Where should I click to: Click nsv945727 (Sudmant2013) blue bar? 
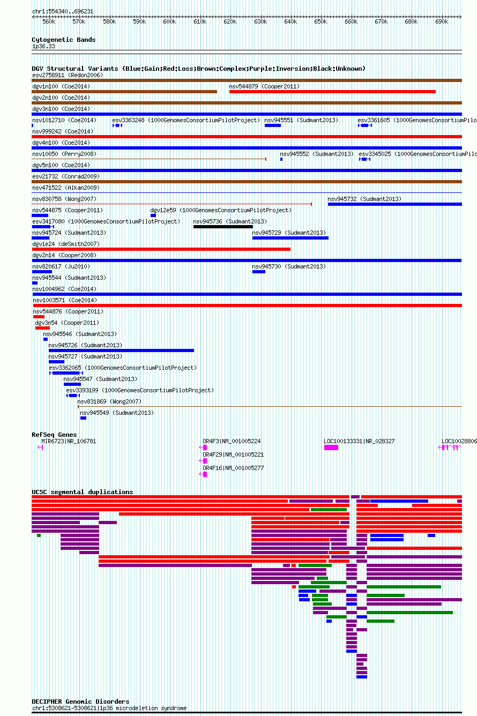(56, 362)
